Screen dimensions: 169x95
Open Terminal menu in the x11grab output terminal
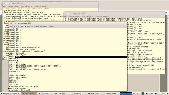coord(37,6)
